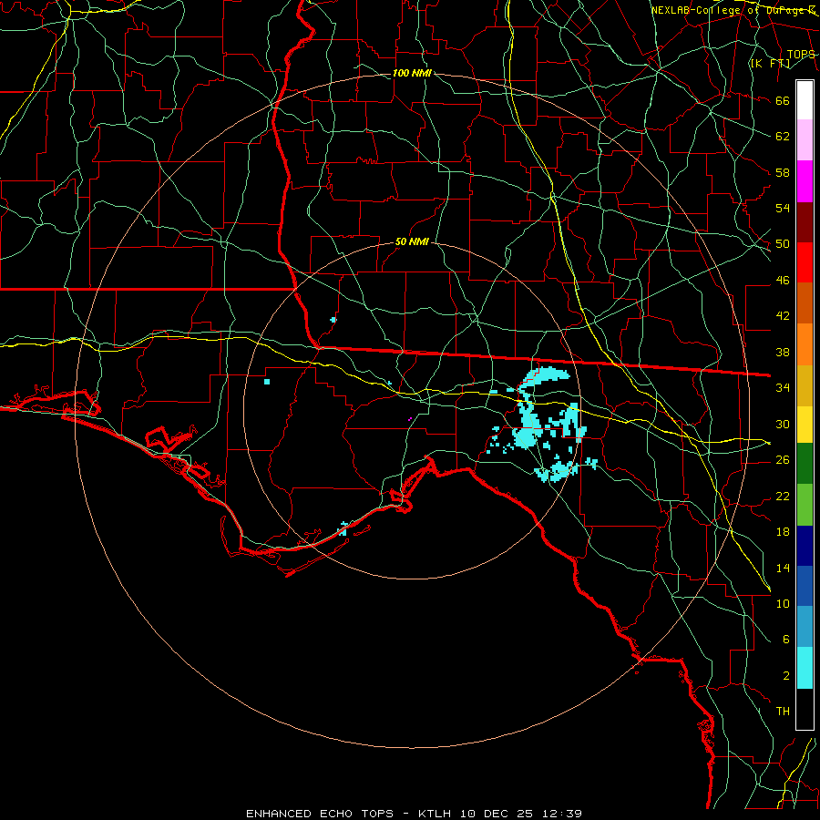Select the magenta swatch in the legend

805,181
